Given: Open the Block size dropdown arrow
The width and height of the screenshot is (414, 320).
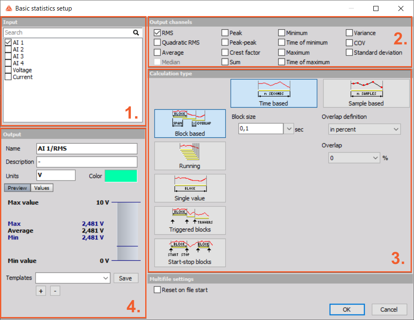Looking at the screenshot, I should tap(289, 129).
